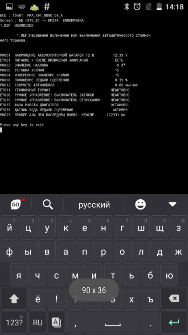Tap the backspace delete key
The image size is (188, 335).
point(174,298)
